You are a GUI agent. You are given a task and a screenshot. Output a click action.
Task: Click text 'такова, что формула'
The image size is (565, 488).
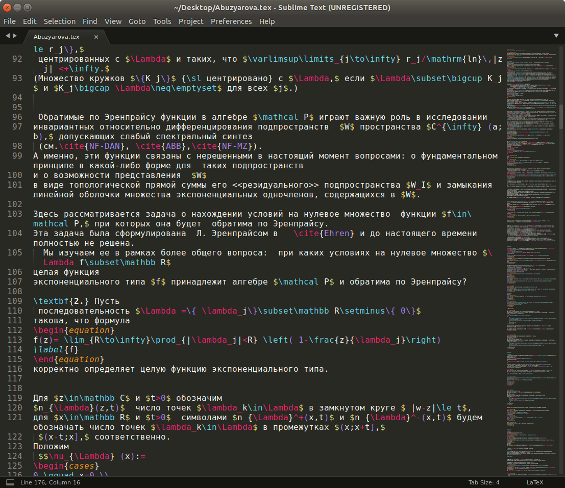tap(82, 320)
